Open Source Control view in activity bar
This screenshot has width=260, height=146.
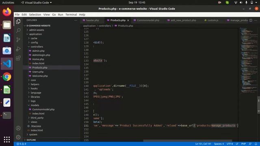(18, 40)
